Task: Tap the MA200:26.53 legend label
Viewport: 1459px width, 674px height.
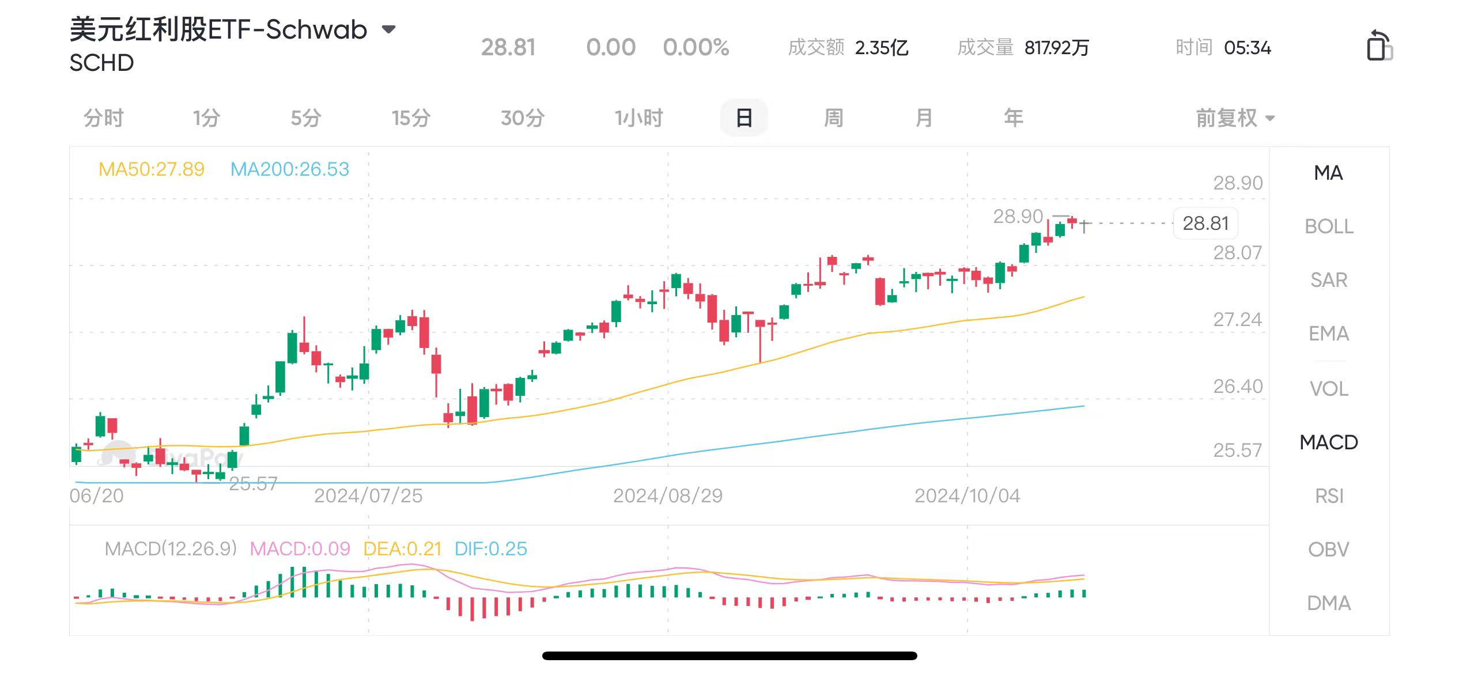Action: point(290,169)
